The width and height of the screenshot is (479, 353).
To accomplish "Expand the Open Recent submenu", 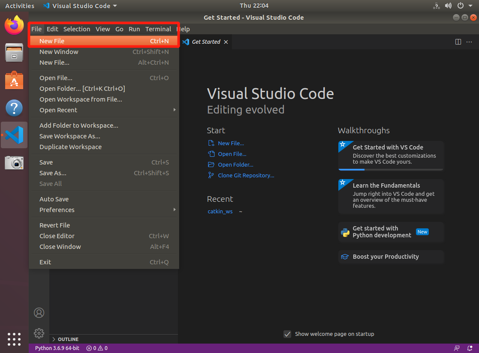I will click(104, 110).
